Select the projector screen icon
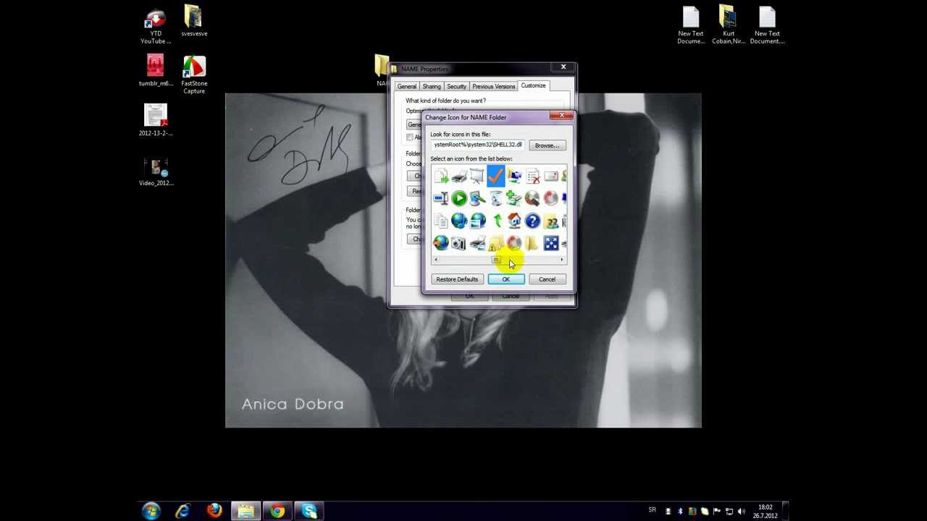 (x=477, y=175)
